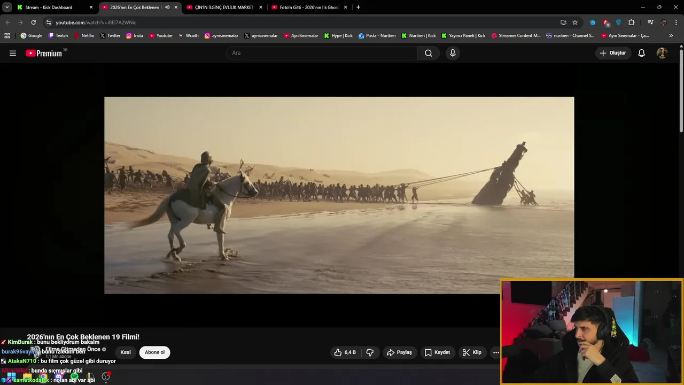Click the Katıl join button
This screenshot has width=684, height=385.
point(126,352)
